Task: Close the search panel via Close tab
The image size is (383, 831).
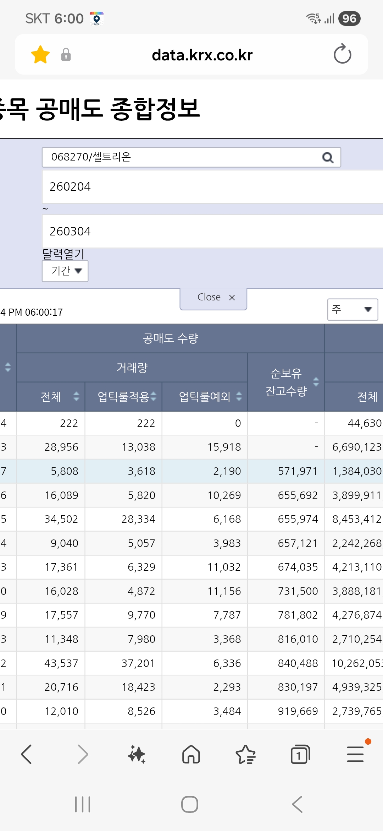Action: (213, 298)
